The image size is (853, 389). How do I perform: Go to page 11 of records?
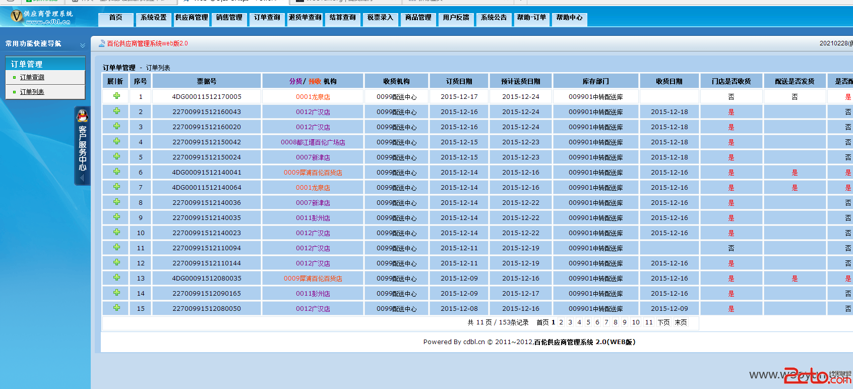coord(649,322)
